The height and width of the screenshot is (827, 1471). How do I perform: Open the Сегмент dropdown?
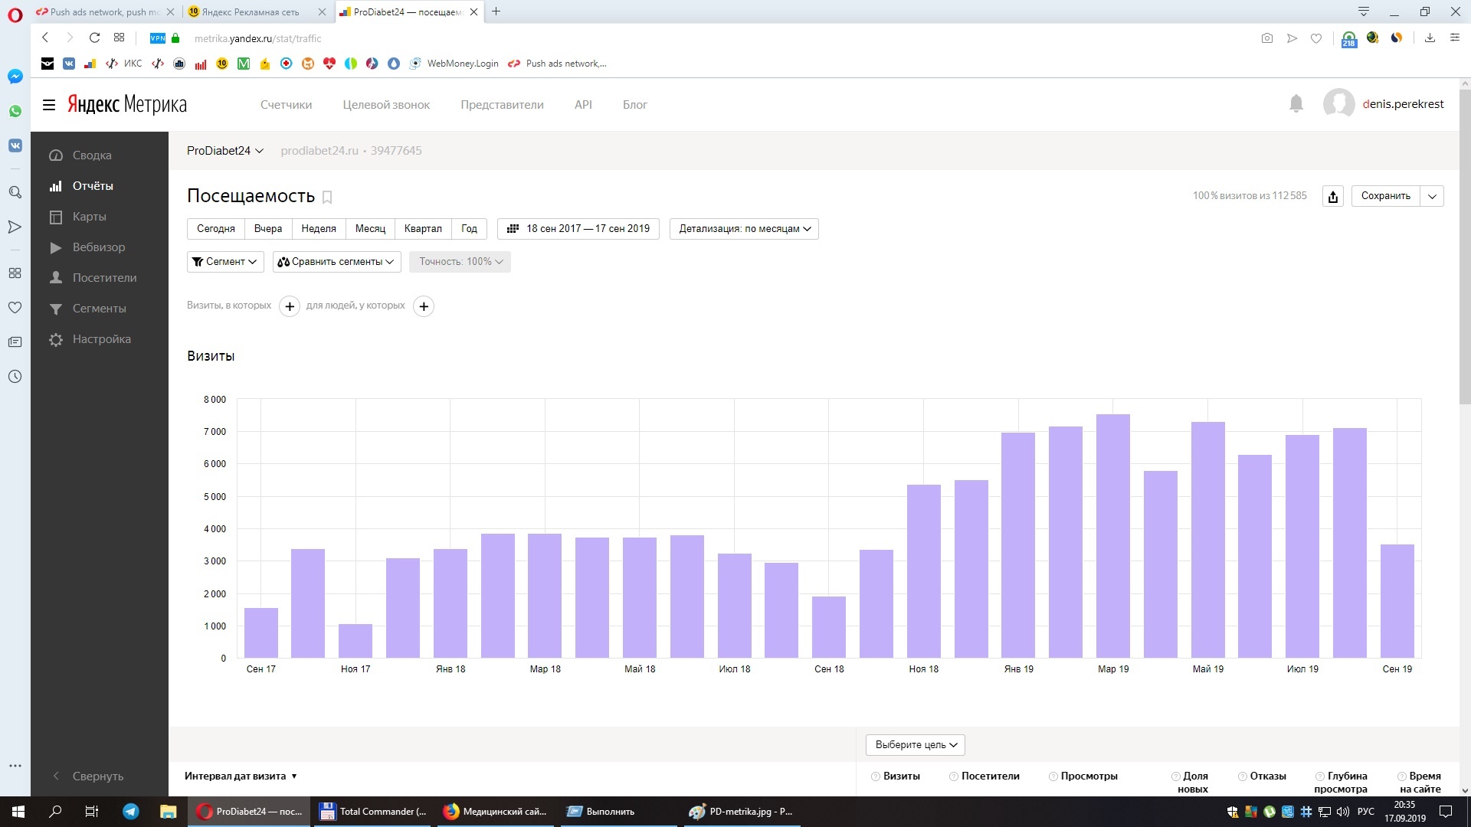(x=225, y=262)
